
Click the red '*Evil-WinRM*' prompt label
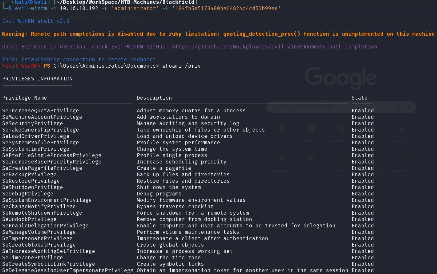click(21, 66)
